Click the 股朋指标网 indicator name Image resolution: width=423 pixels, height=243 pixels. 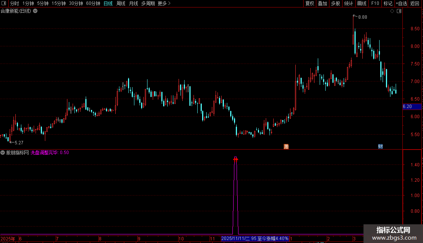(x=18, y=153)
